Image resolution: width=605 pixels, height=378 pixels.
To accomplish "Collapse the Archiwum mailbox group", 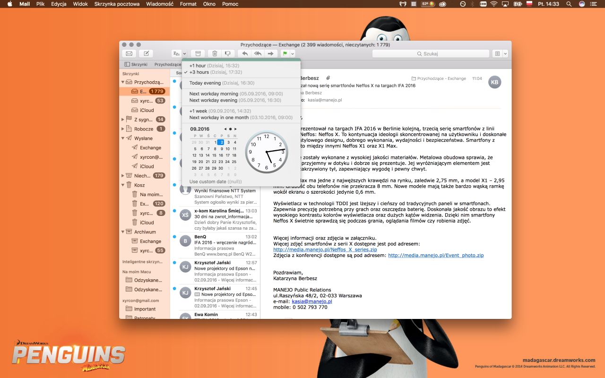I will pyautogui.click(x=123, y=232).
